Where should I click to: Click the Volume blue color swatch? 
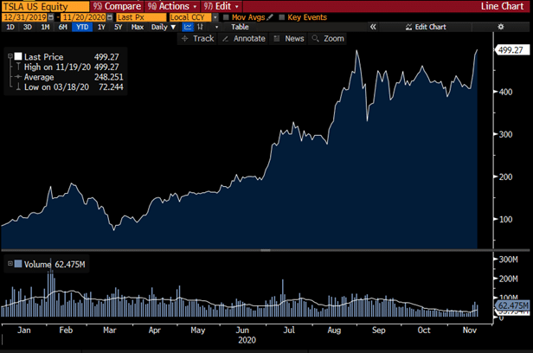click(18, 264)
